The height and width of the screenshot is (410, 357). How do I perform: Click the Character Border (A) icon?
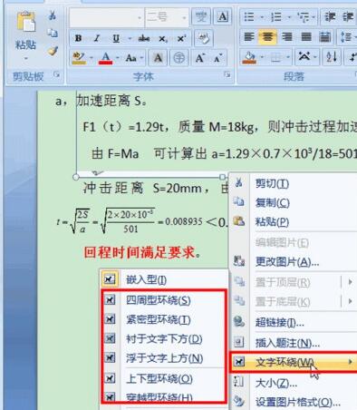pos(223,16)
